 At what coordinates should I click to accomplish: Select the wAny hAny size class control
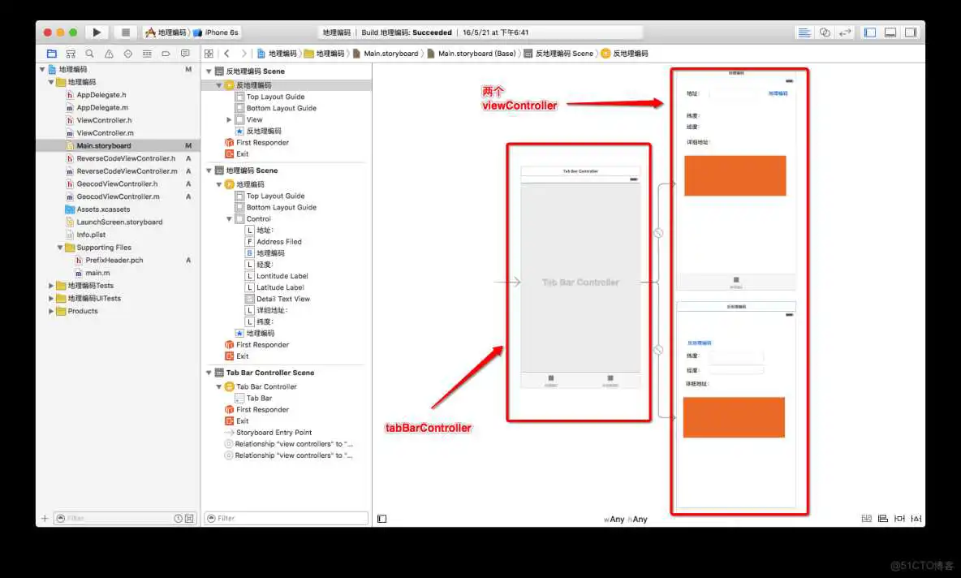coord(625,519)
